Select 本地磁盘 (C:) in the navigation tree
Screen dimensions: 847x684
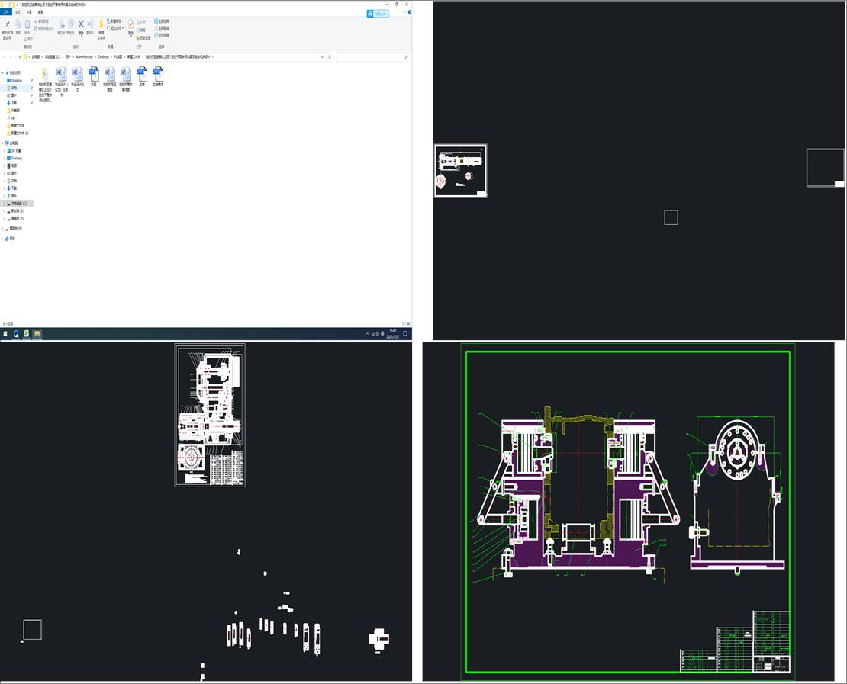click(18, 204)
